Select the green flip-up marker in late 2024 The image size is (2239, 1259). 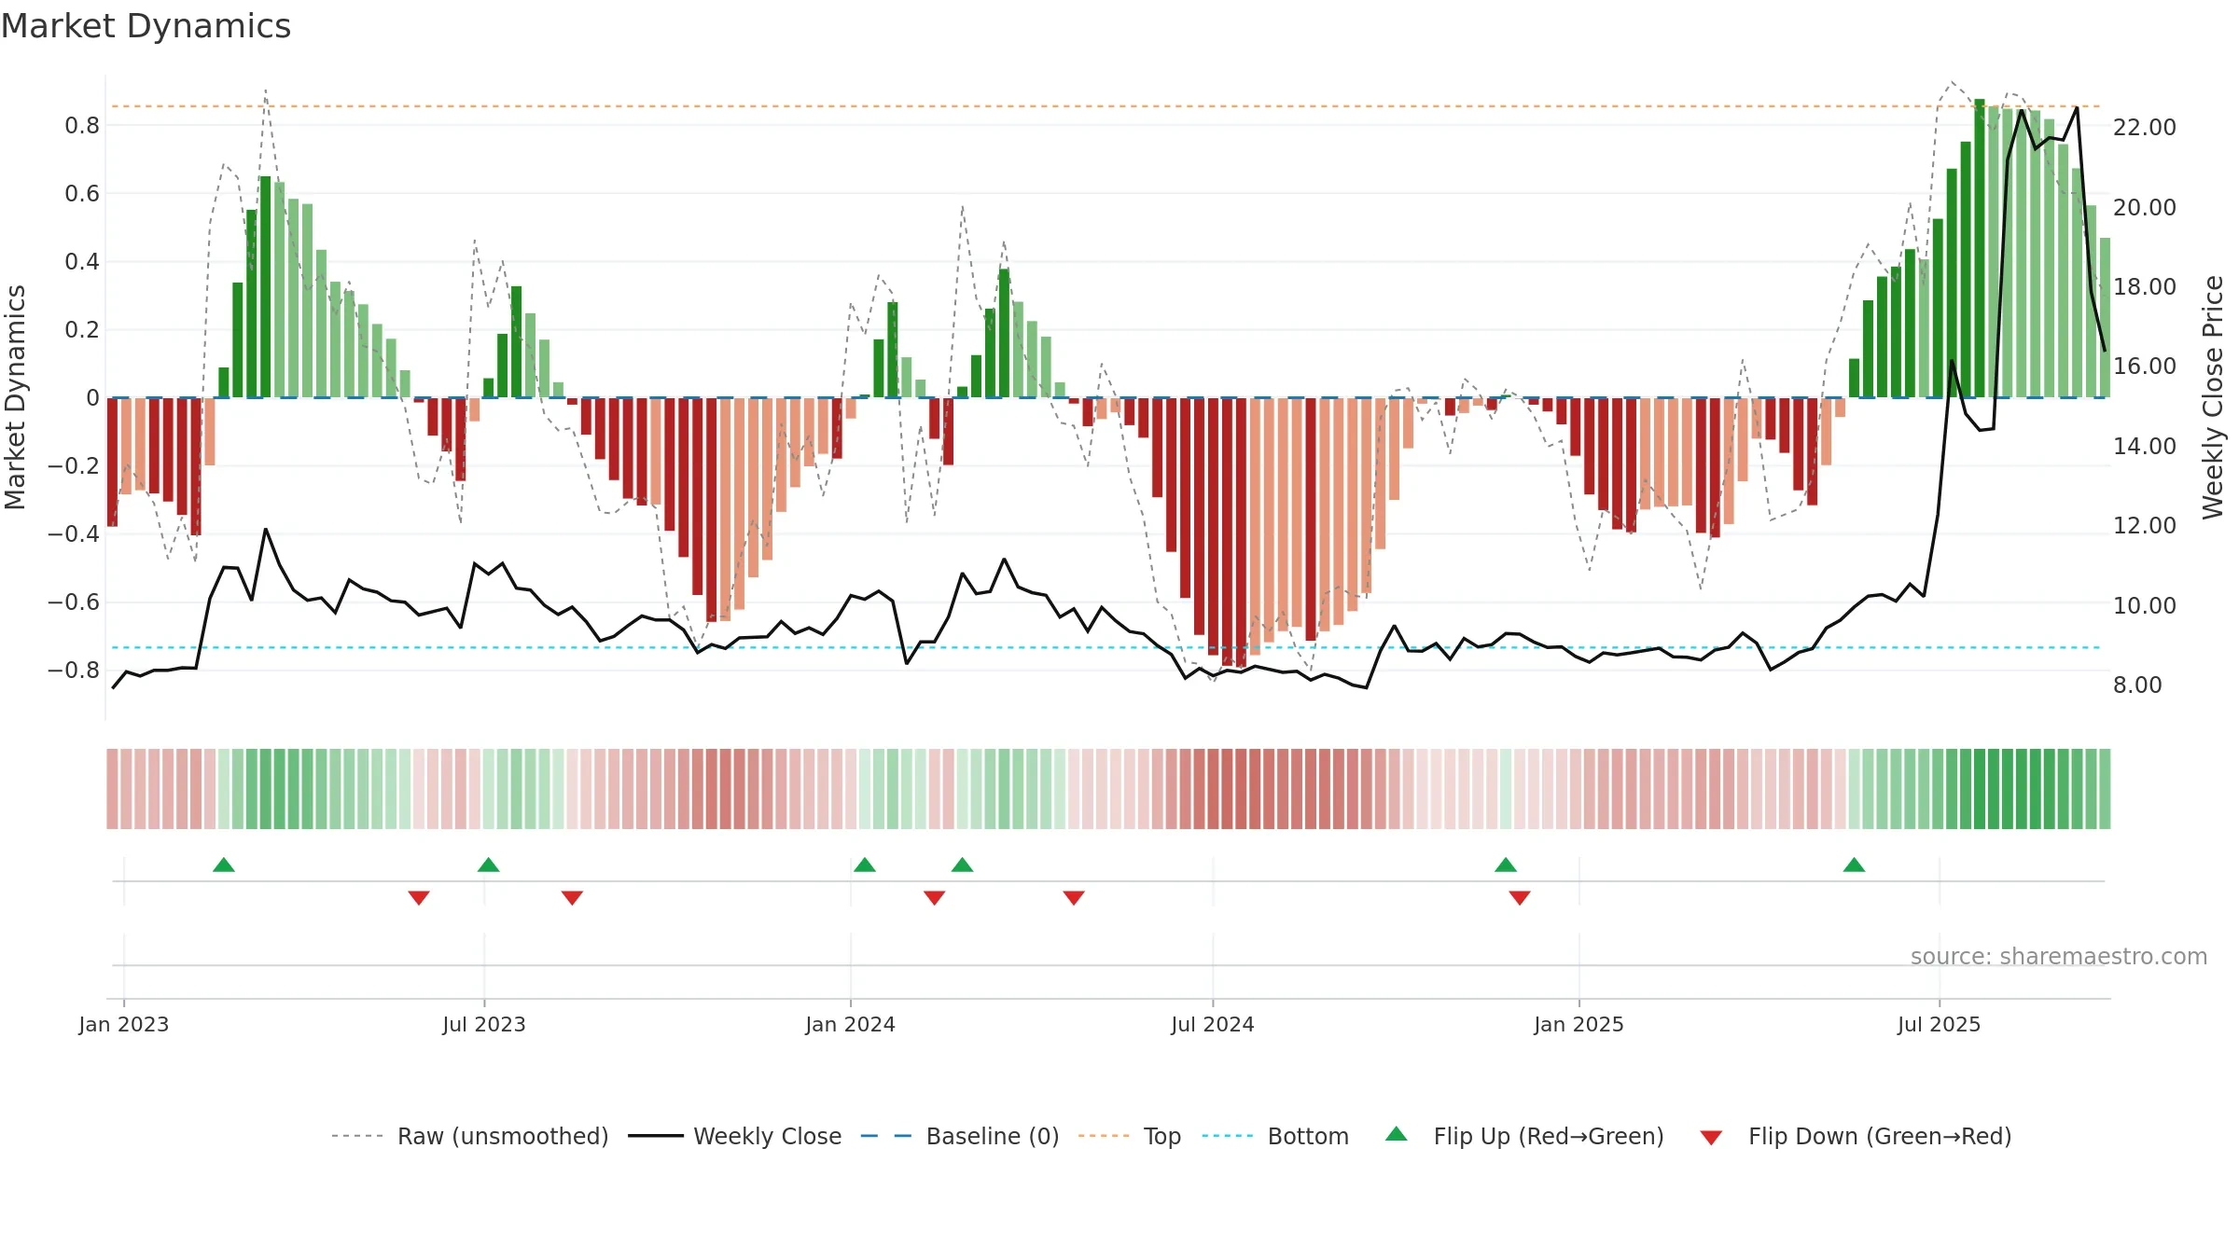point(1506,865)
